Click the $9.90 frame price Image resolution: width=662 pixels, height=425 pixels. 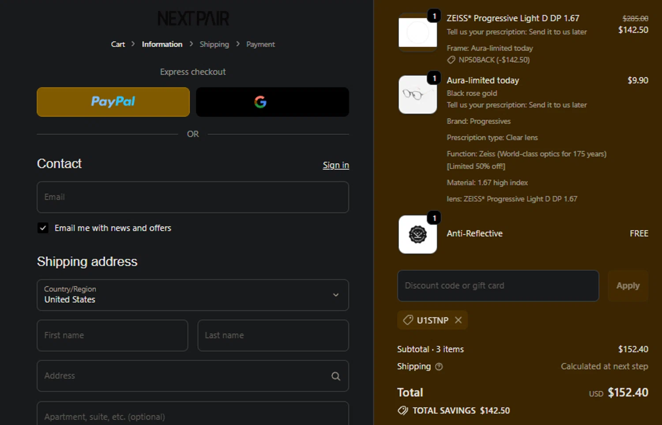638,80
